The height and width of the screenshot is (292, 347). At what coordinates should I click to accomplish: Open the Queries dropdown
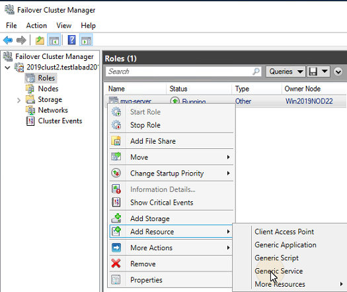[x=286, y=72]
